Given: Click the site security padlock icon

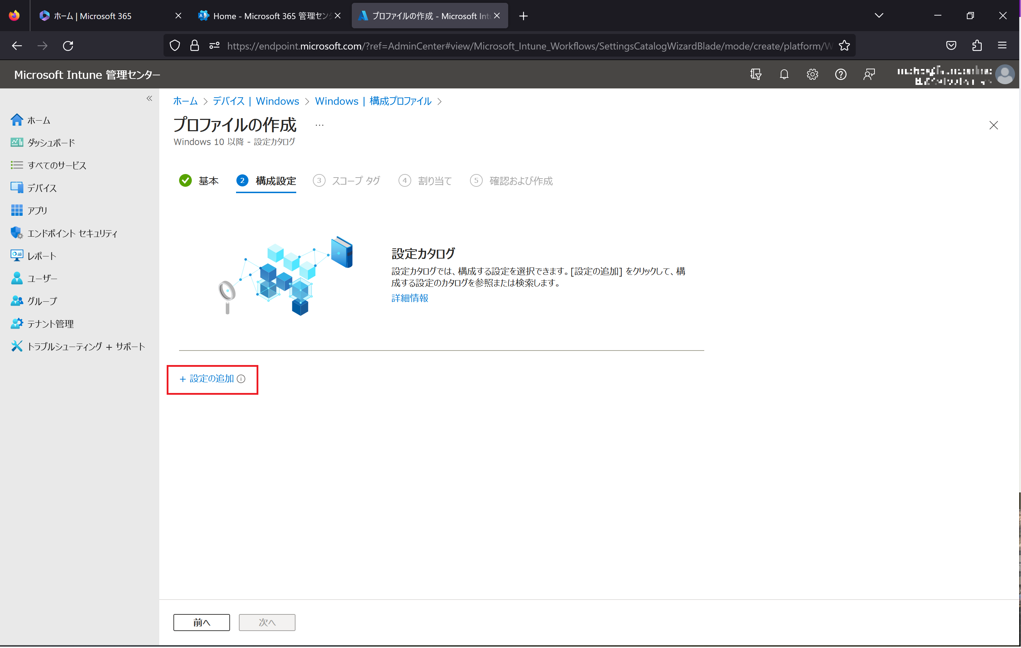Looking at the screenshot, I should [195, 46].
